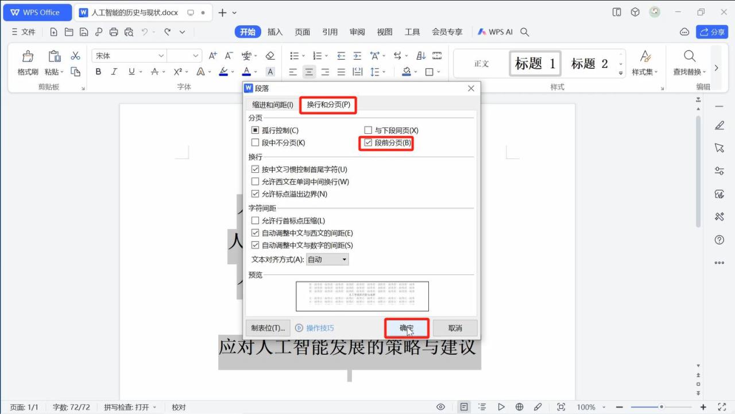Open the 文件 menu
The width and height of the screenshot is (735, 414).
24,32
